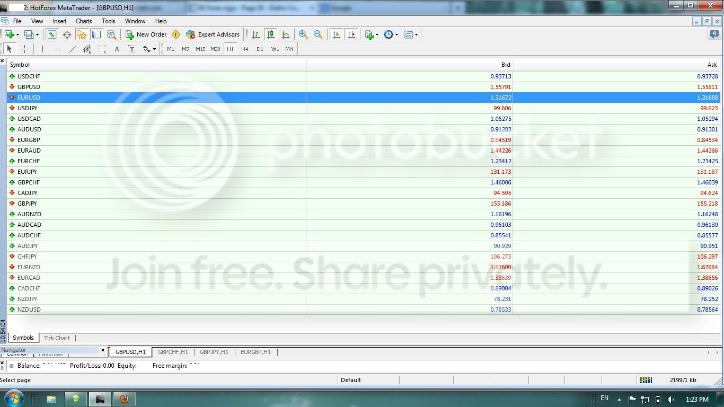Viewport: 724px width, 407px height.
Task: Switch to the M15 timeframe
Action: (200, 49)
